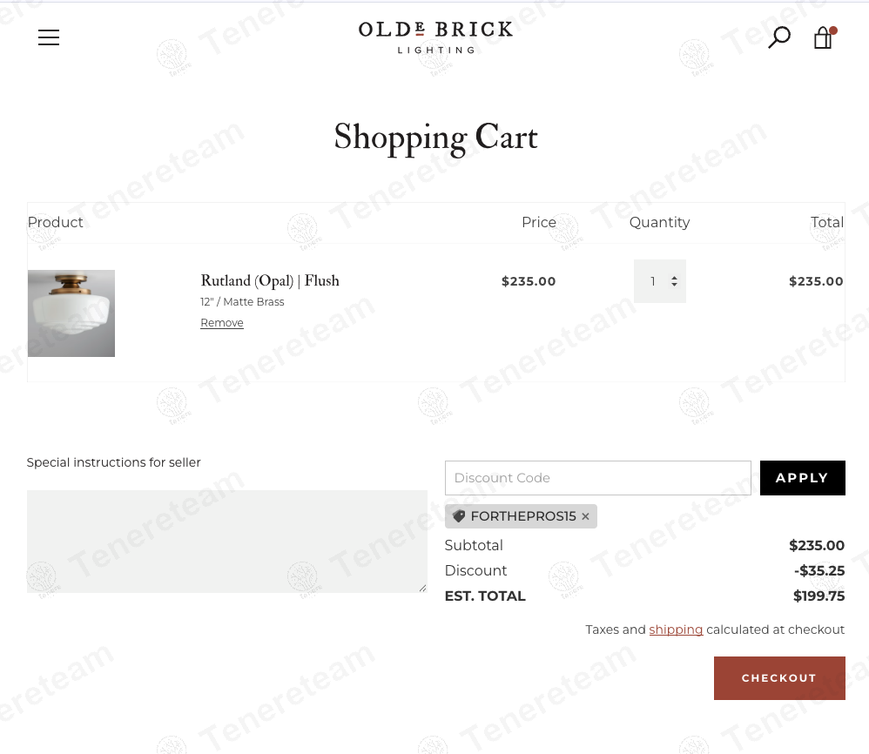
Task: Decrease quantity with the down arrow
Action: 674,286
